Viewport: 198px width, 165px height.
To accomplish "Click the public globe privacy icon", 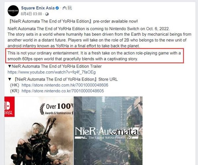I will (x=47, y=14).
